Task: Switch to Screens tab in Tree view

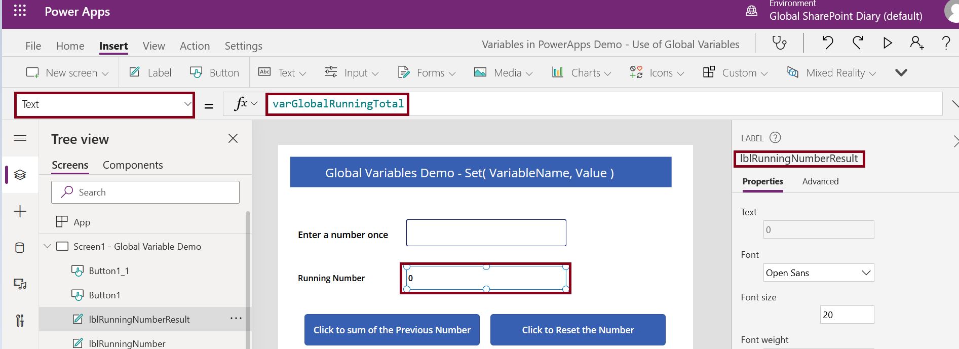Action: click(70, 165)
